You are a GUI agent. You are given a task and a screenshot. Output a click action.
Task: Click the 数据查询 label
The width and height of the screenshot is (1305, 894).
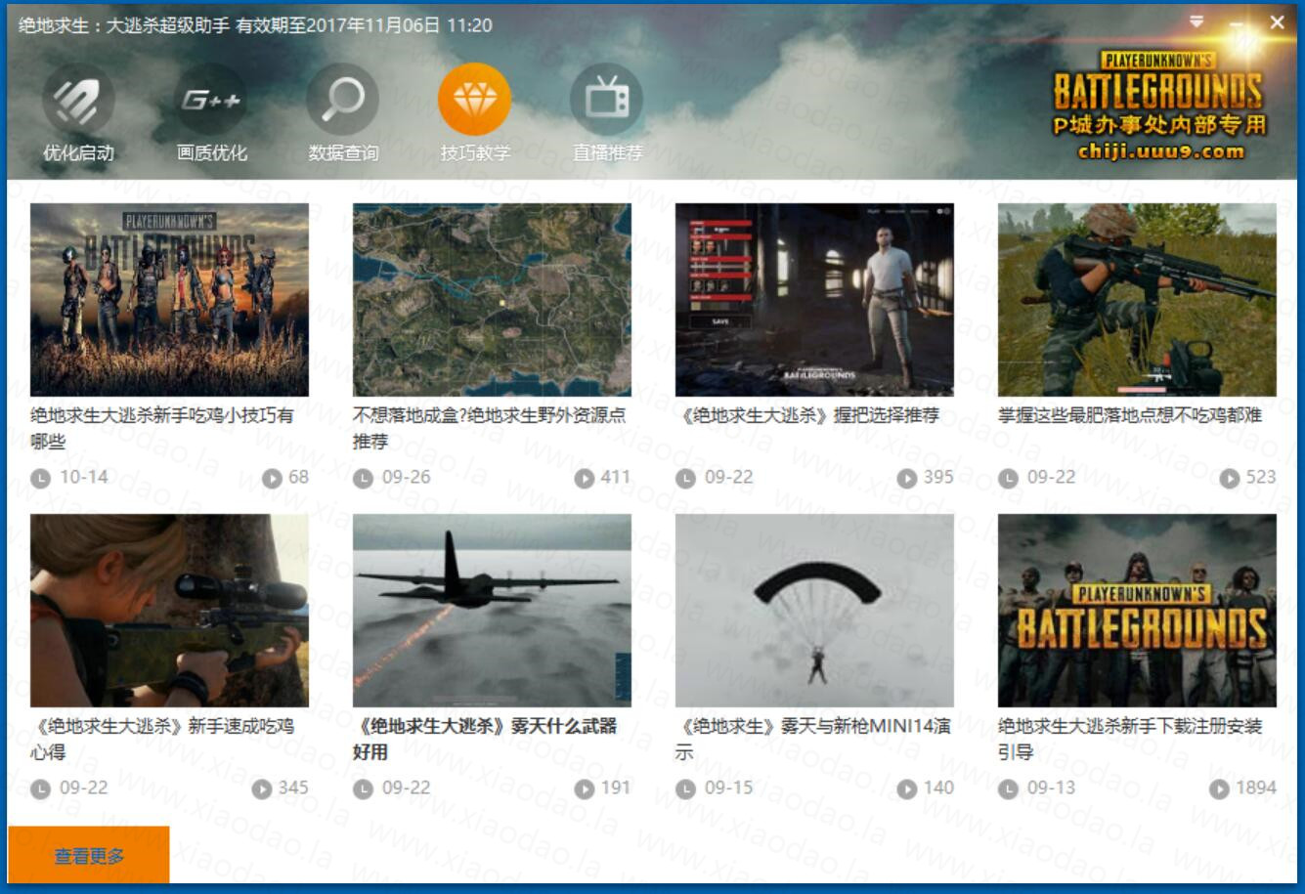[x=343, y=152]
